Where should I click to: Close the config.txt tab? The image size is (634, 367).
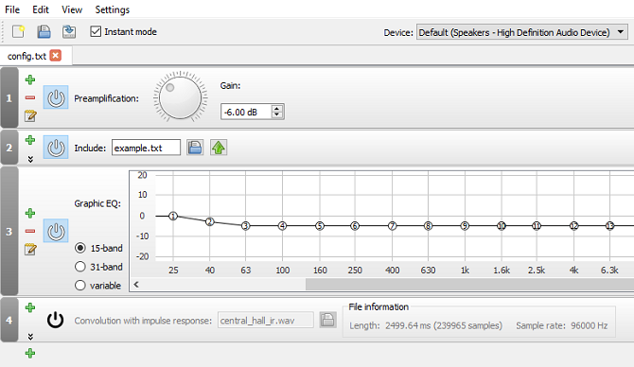tap(56, 56)
